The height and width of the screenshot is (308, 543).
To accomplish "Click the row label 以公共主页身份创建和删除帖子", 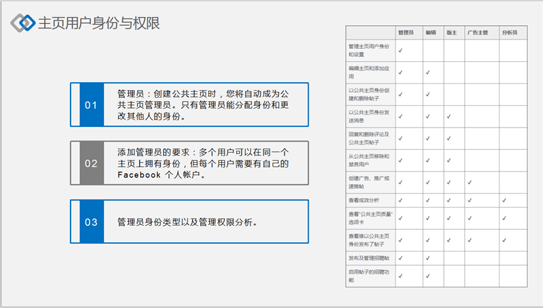I will (369, 94).
